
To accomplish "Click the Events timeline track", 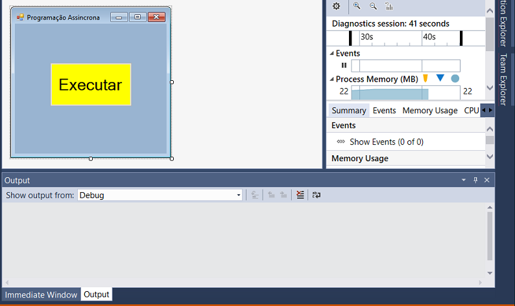I will point(405,65).
